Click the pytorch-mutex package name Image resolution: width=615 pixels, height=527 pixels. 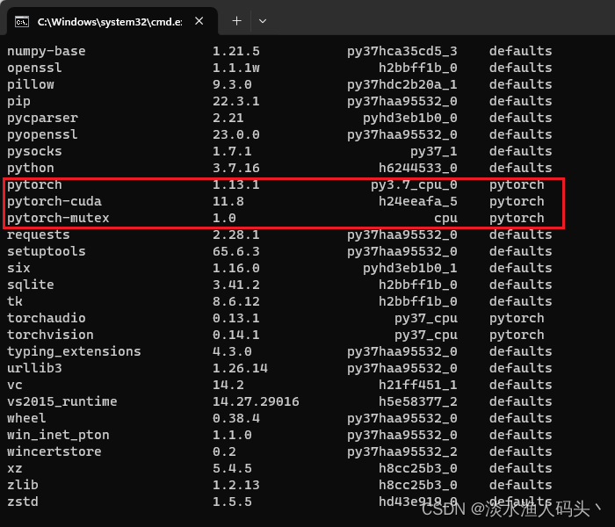pyautogui.click(x=58, y=219)
